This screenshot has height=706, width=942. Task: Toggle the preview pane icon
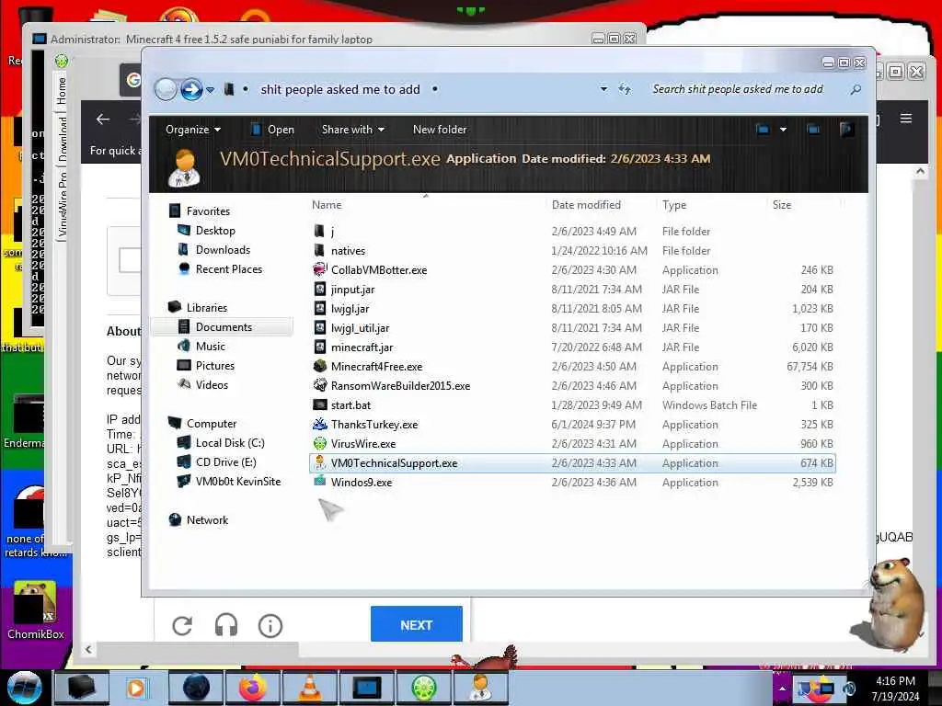tap(813, 129)
